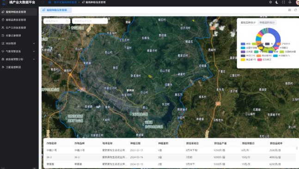Click the user avatar in header
The height and width of the screenshot is (169, 299).
point(297,2)
